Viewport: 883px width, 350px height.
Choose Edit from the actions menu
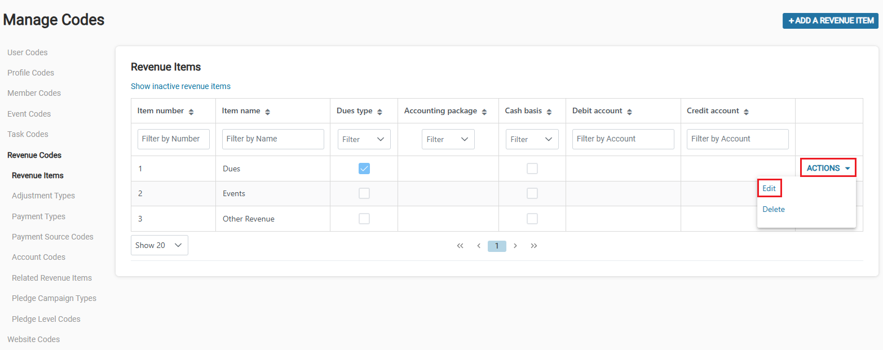point(769,189)
